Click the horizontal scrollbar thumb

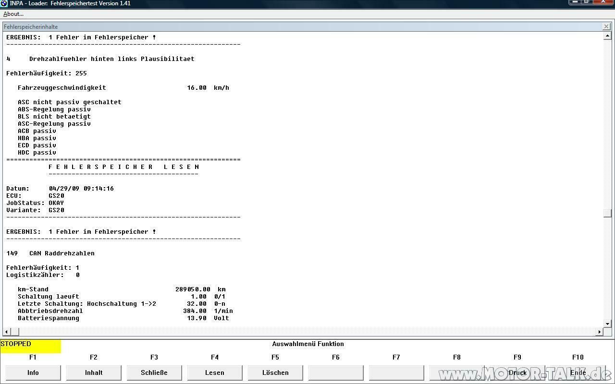pos(15,332)
